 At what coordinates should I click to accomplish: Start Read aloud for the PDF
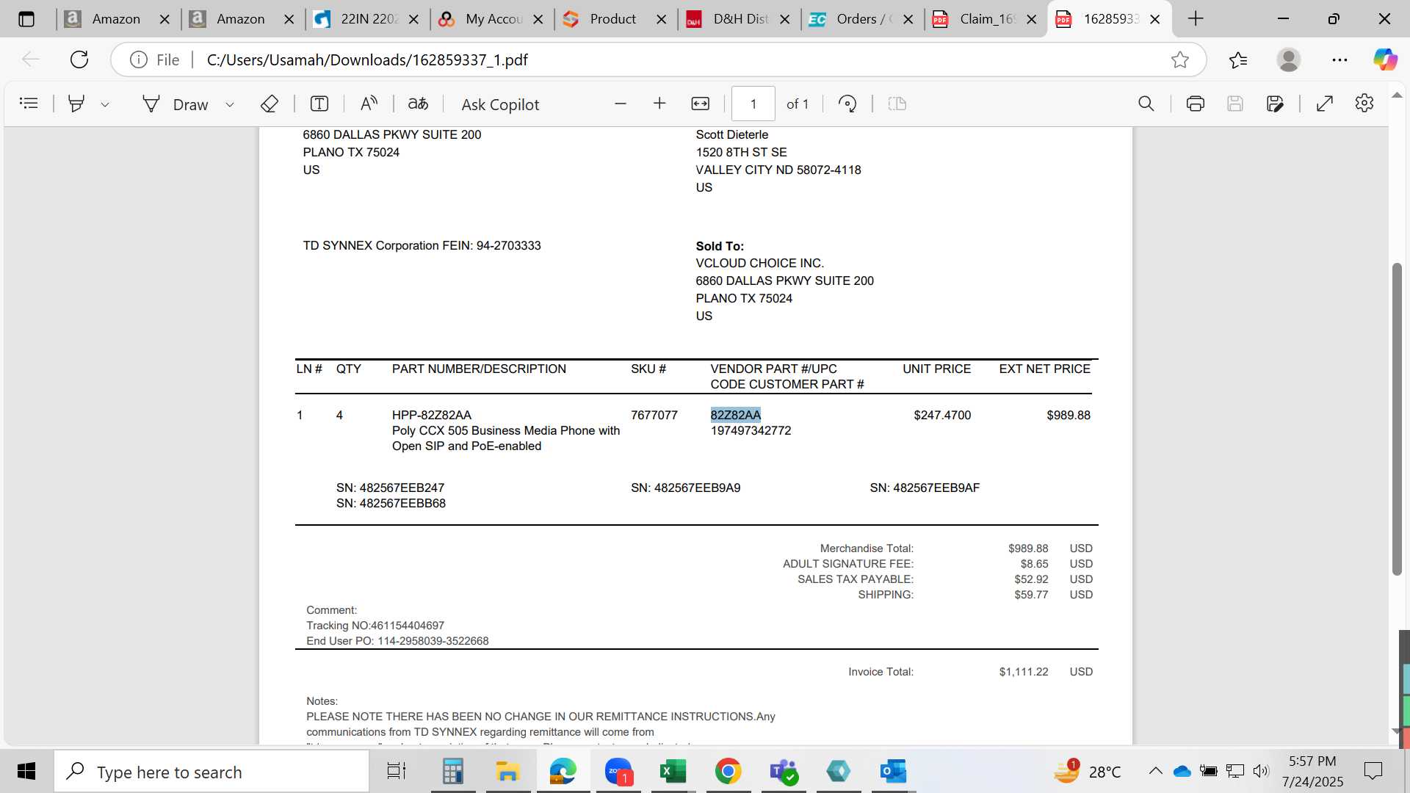pos(369,104)
